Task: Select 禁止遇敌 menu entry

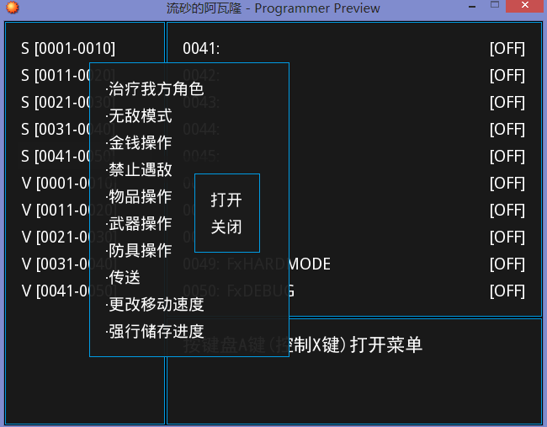Action: coord(139,169)
